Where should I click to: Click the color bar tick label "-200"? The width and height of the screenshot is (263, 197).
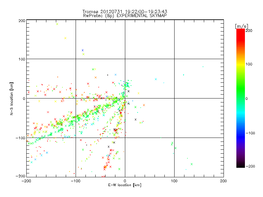tap(250, 166)
